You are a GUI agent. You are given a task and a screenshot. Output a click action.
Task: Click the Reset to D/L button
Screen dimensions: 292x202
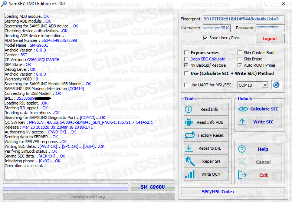(x=206, y=148)
